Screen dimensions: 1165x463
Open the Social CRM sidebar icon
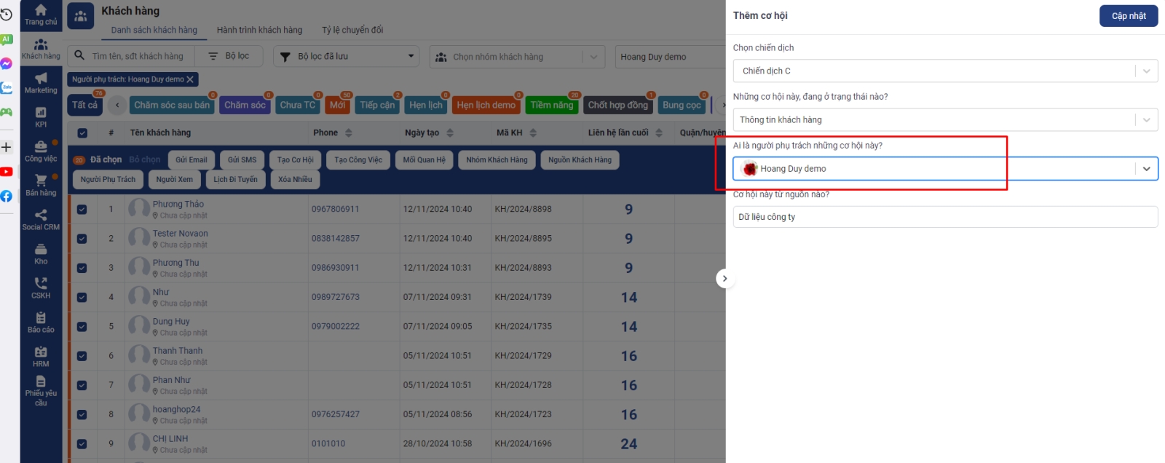(41, 219)
